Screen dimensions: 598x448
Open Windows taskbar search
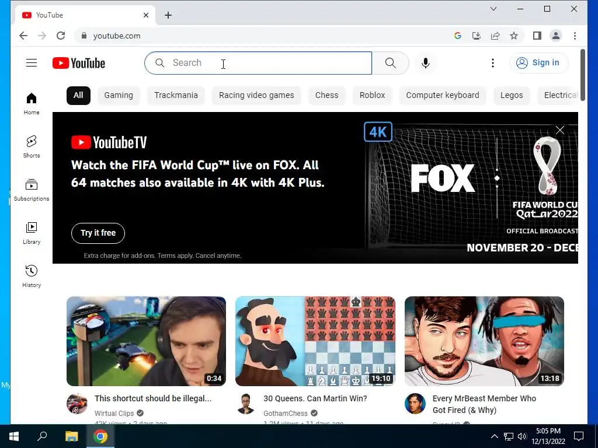(x=42, y=436)
